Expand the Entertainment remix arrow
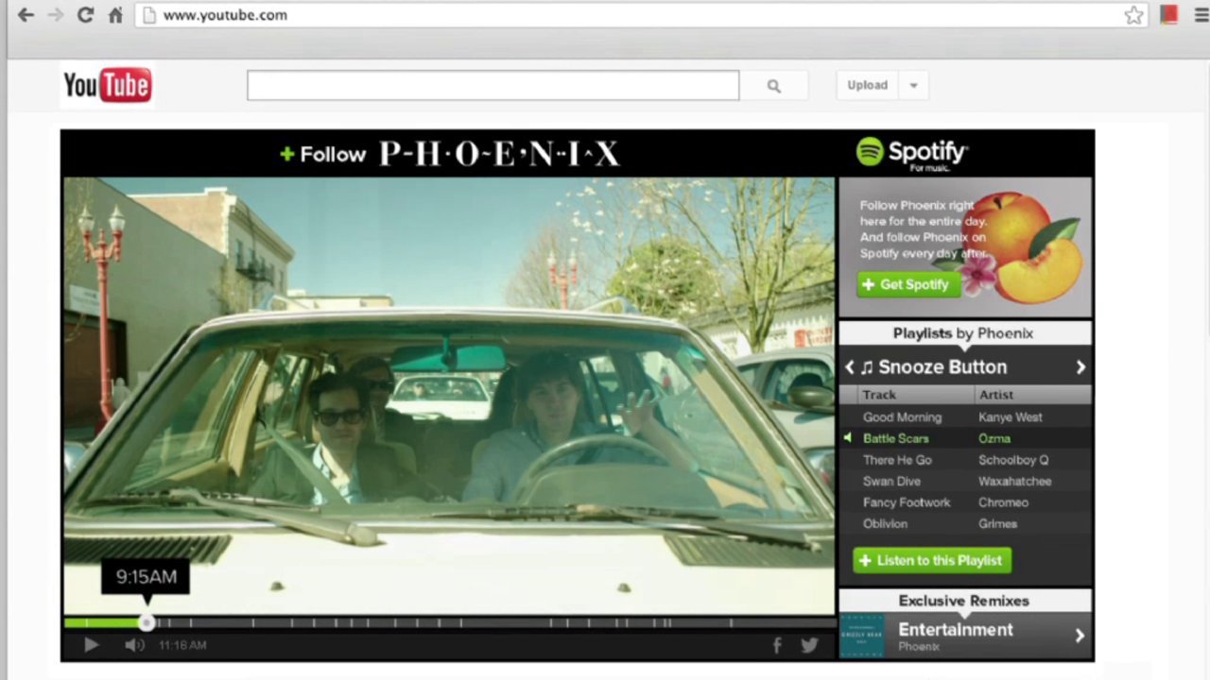Viewport: 1210px width, 680px height. 1079,636
